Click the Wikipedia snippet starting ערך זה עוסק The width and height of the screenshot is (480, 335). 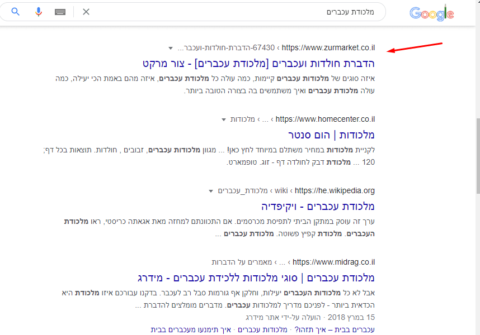click(219, 227)
